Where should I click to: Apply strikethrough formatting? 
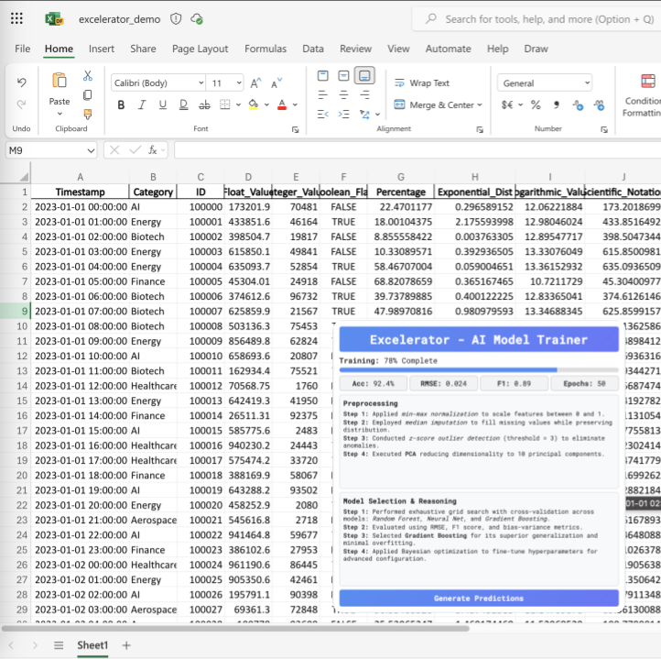[204, 104]
